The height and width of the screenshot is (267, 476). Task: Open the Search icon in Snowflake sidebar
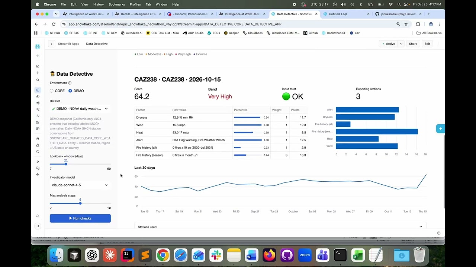[x=38, y=80]
